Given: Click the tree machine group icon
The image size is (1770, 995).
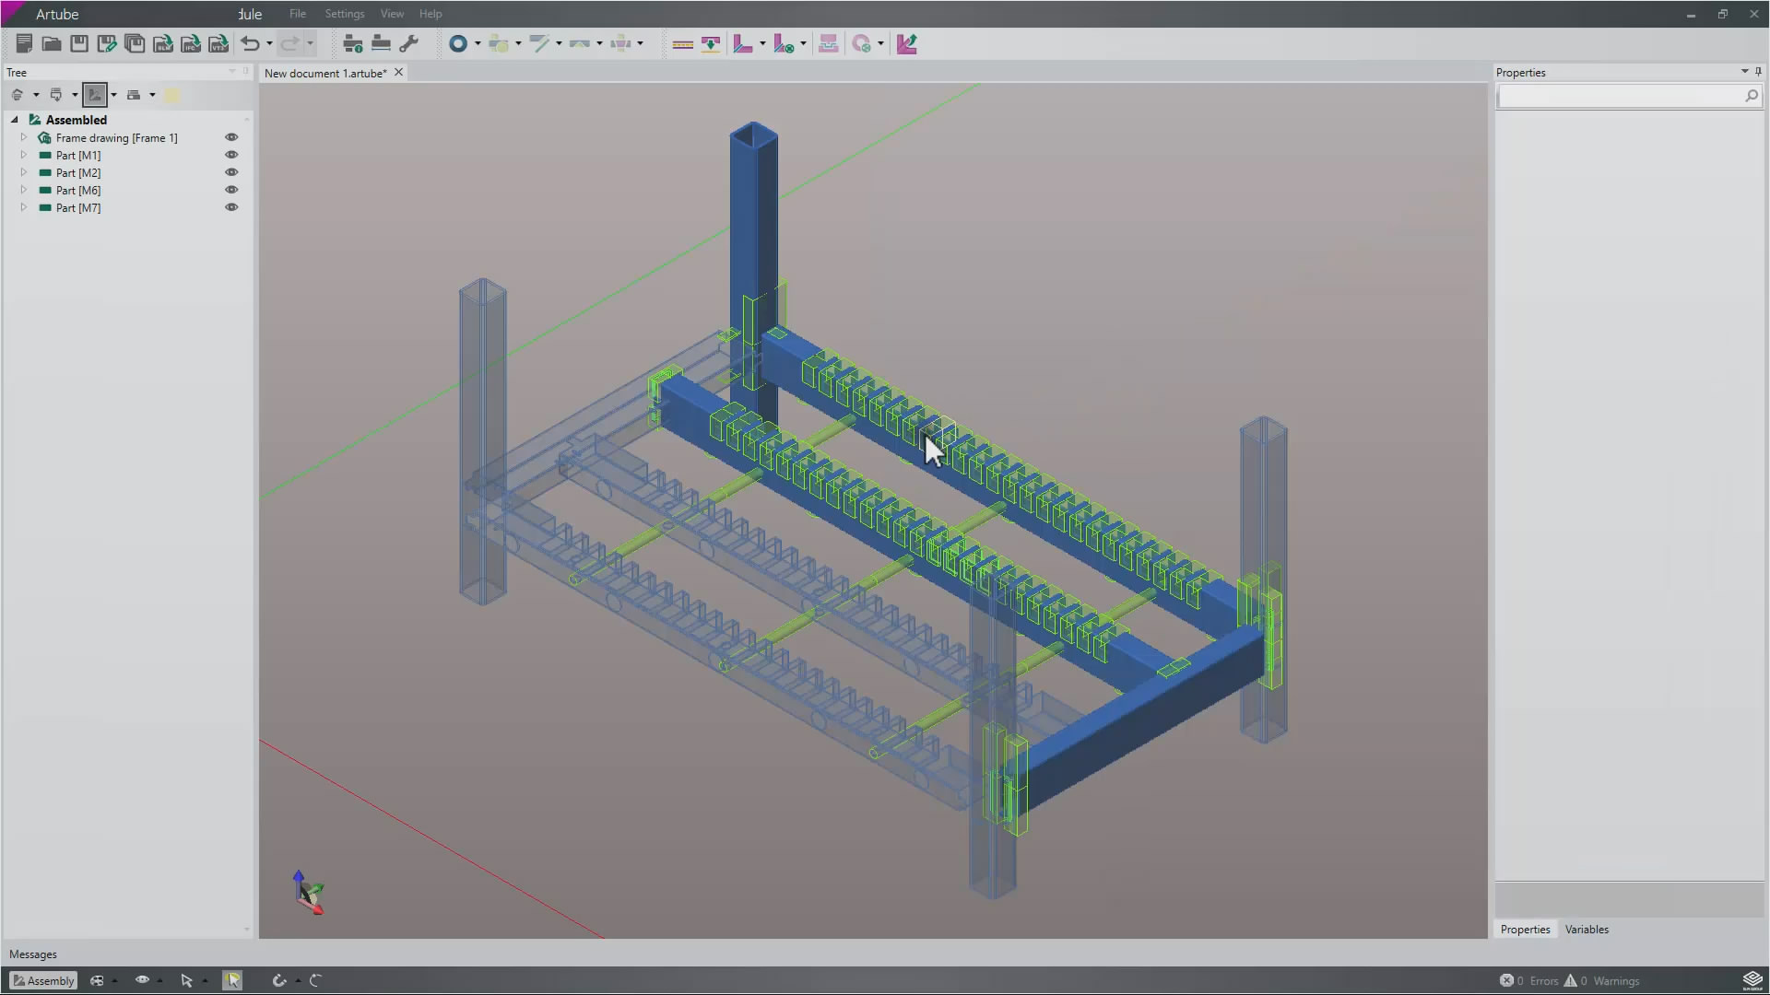Looking at the screenshot, I should pyautogui.click(x=134, y=95).
